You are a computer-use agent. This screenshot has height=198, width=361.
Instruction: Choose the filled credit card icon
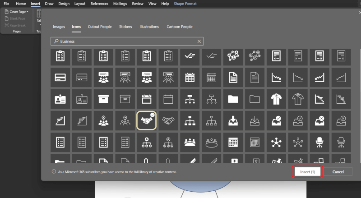(x=60, y=77)
